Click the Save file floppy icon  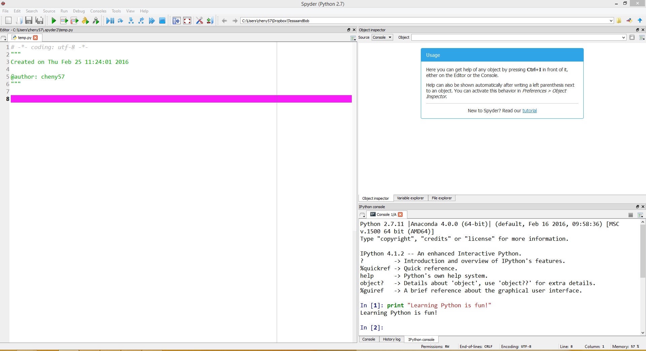(29, 21)
